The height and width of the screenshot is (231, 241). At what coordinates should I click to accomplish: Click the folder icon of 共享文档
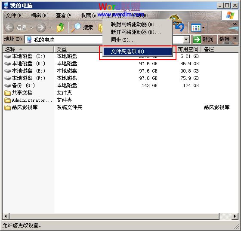point(8,93)
